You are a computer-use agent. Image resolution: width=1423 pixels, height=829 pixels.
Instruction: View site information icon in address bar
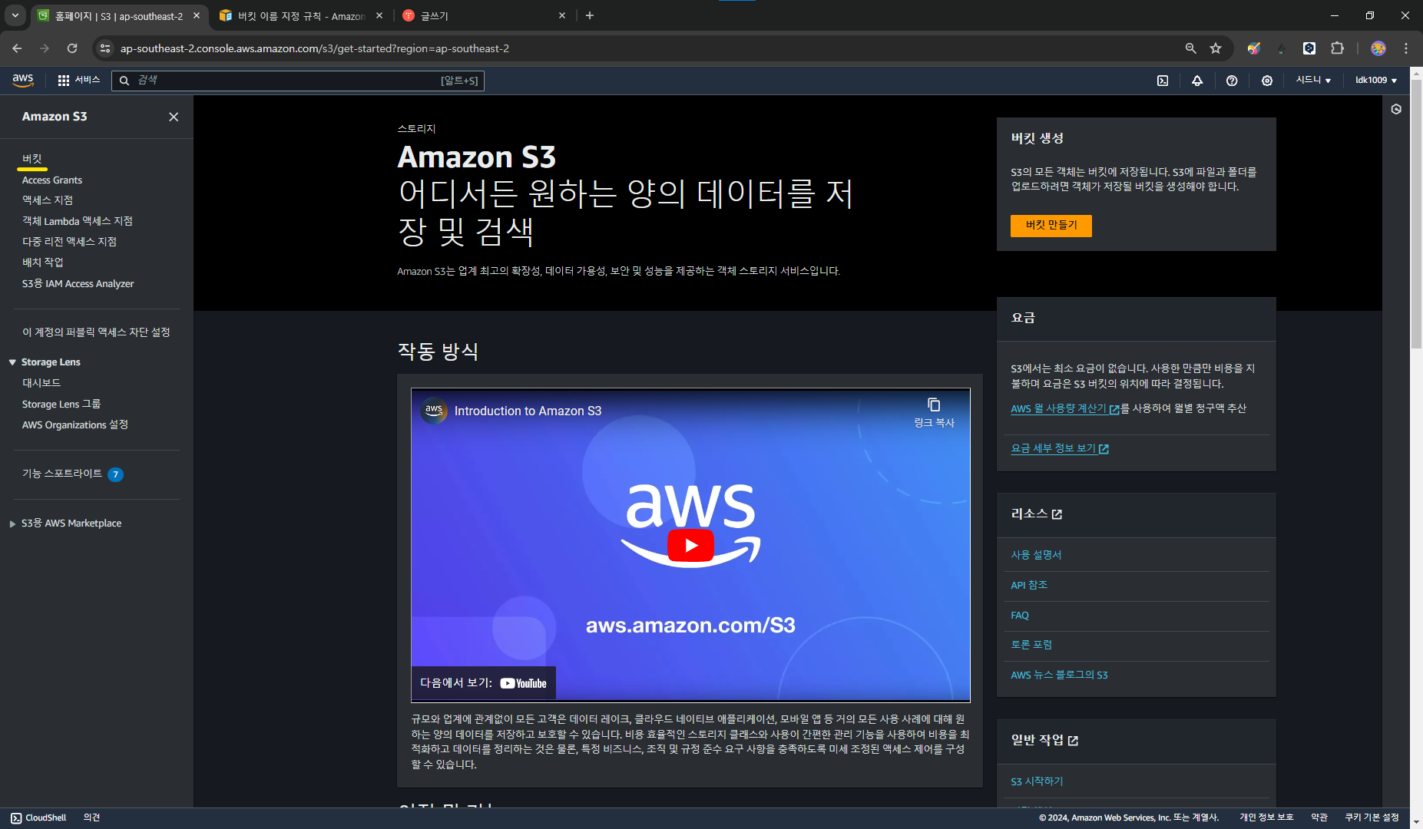(x=106, y=48)
